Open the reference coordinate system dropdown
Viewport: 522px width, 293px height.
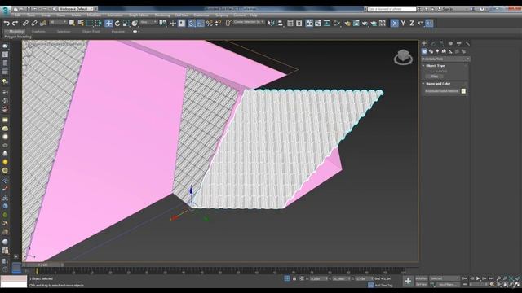[x=148, y=22]
